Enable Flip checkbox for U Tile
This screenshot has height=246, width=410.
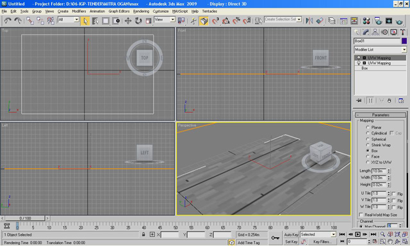click(x=394, y=193)
